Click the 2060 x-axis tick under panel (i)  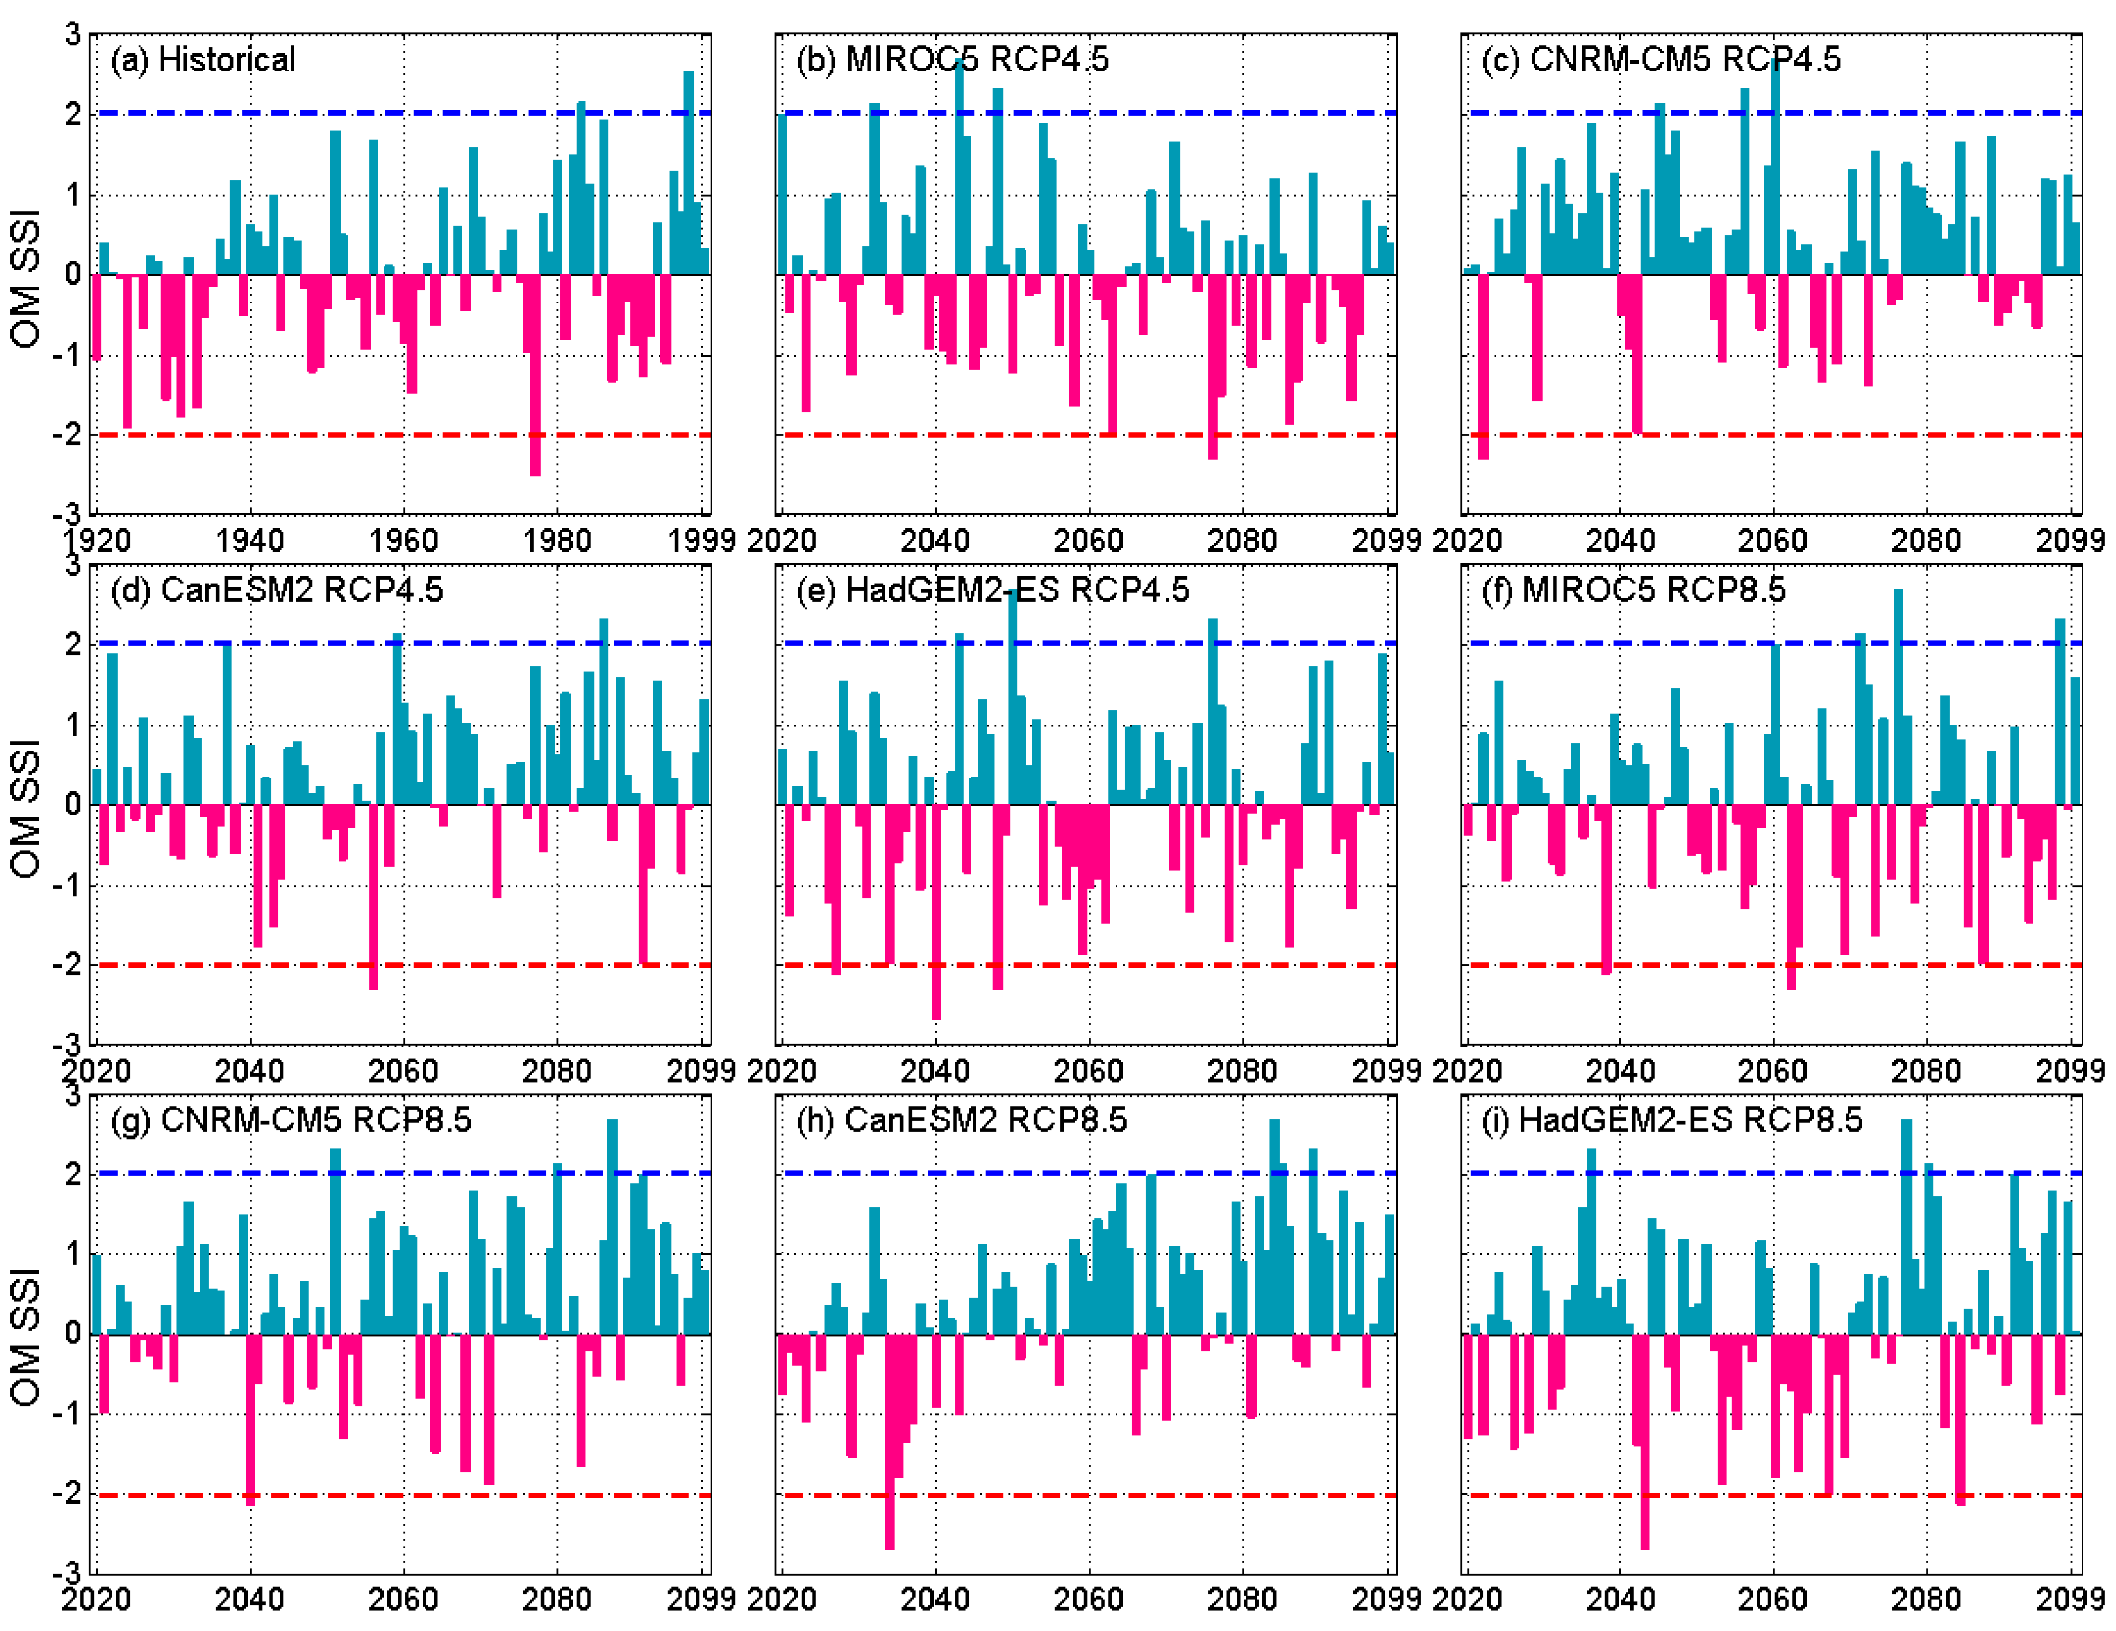pos(1772,1599)
